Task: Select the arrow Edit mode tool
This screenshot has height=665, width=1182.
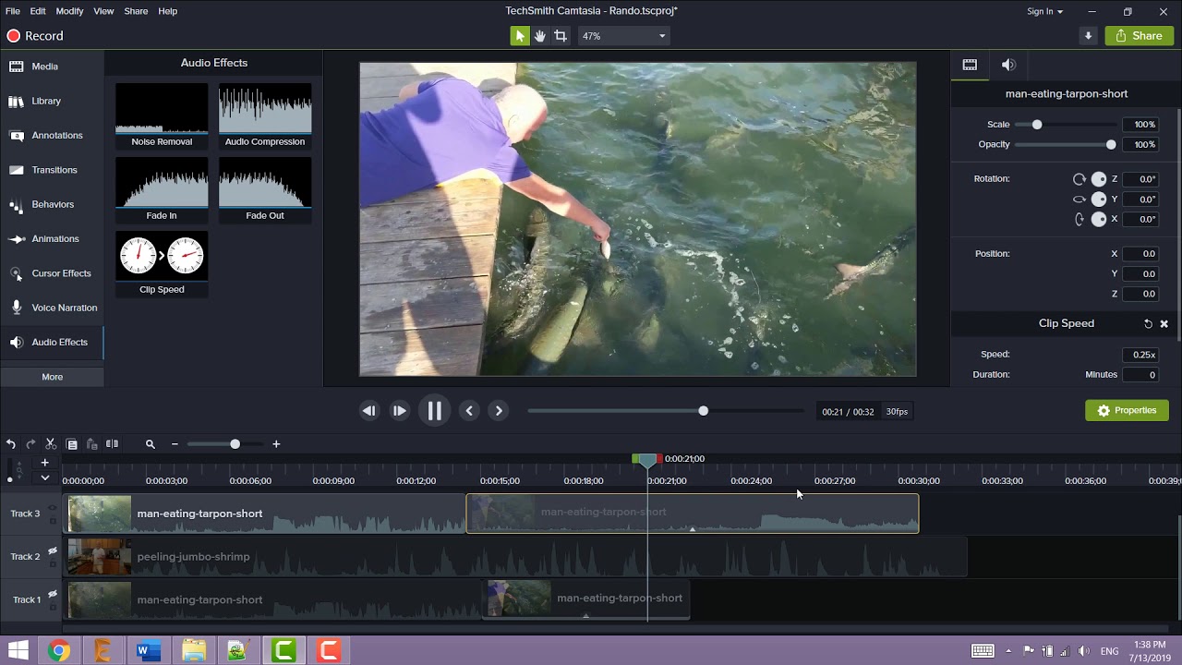Action: coord(520,36)
